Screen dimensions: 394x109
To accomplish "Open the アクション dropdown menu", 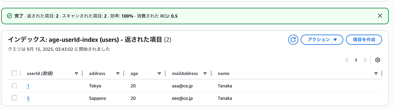I will pyautogui.click(x=322, y=40).
